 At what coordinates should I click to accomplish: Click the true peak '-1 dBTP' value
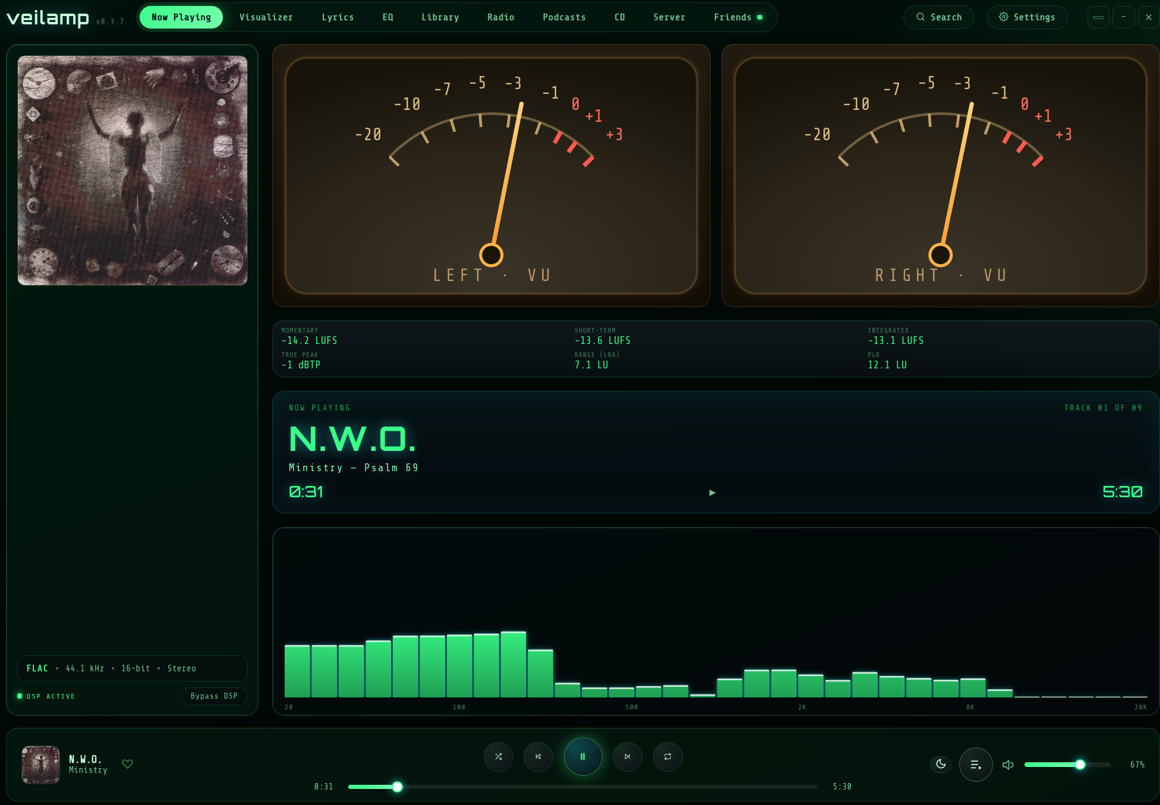click(301, 365)
